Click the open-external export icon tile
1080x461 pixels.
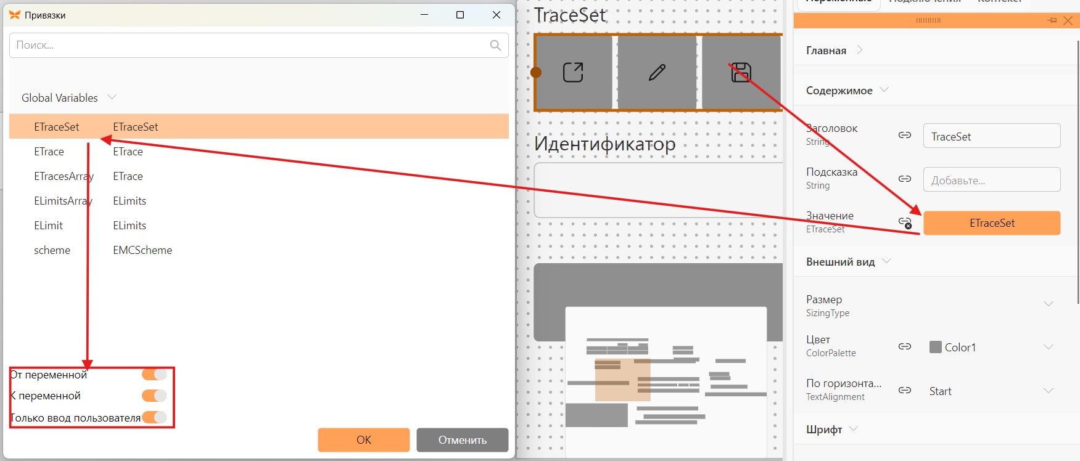coord(573,72)
